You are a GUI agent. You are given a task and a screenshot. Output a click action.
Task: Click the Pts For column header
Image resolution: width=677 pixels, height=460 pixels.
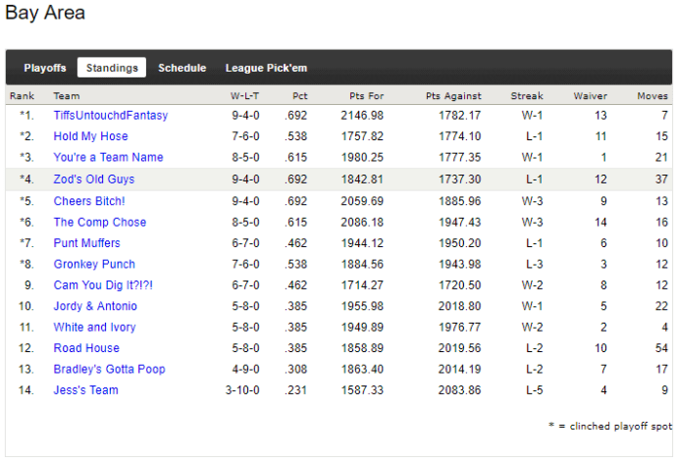pyautogui.click(x=366, y=96)
